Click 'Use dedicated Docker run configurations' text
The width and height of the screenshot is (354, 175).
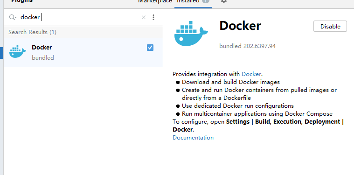pyautogui.click(x=238, y=105)
